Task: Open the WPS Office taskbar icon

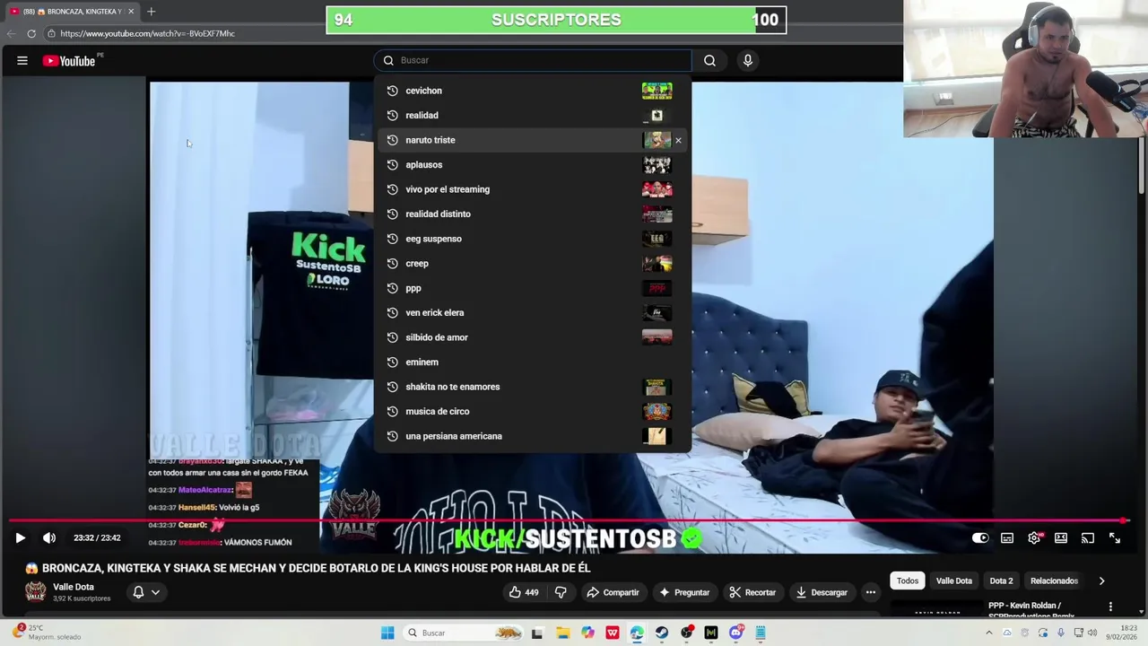Action: point(613,633)
